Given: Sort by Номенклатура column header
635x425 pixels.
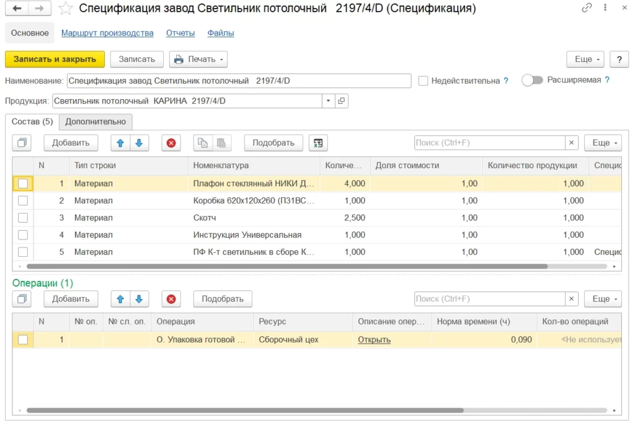Looking at the screenshot, I should pos(254,165).
